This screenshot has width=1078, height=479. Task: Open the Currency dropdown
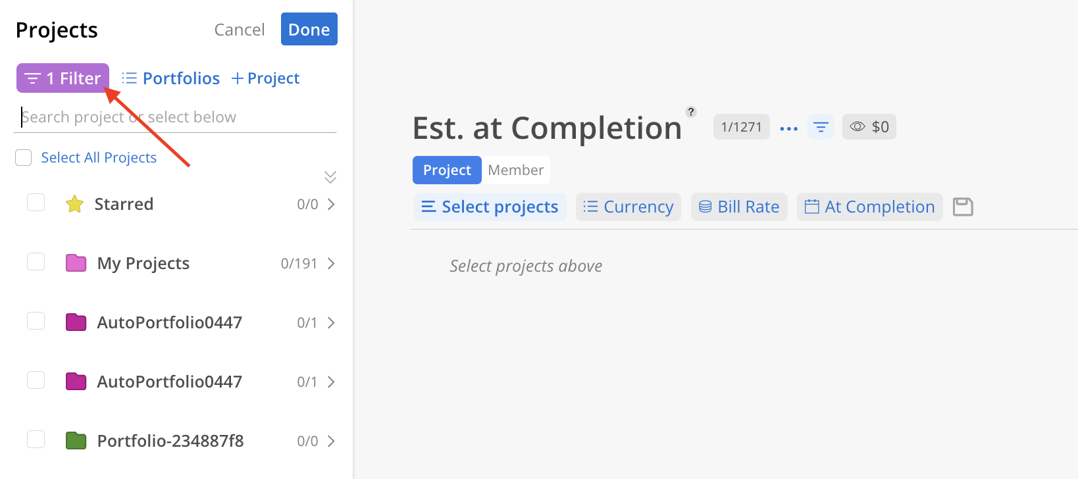(629, 207)
